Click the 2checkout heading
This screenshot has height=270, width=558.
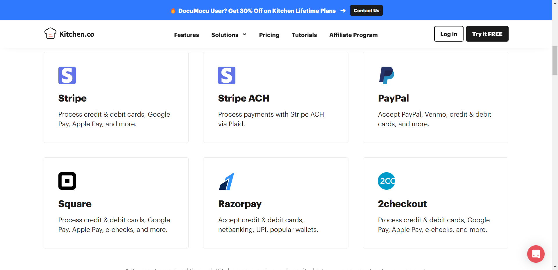(x=402, y=204)
